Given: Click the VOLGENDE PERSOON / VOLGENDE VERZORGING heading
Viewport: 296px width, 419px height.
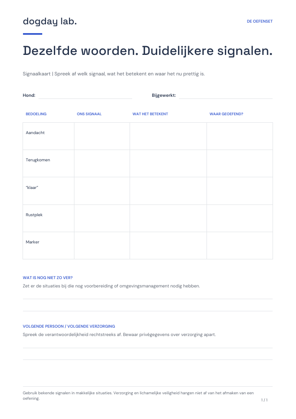Looking at the screenshot, I should click(x=69, y=326).
